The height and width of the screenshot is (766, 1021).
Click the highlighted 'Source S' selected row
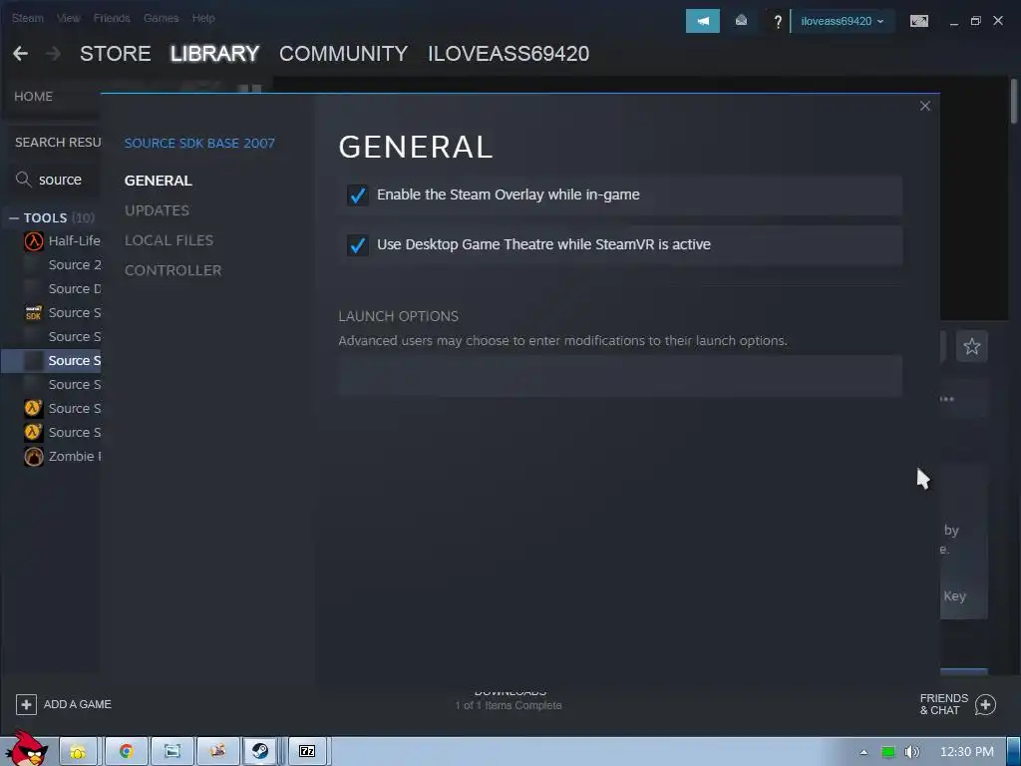pos(51,360)
